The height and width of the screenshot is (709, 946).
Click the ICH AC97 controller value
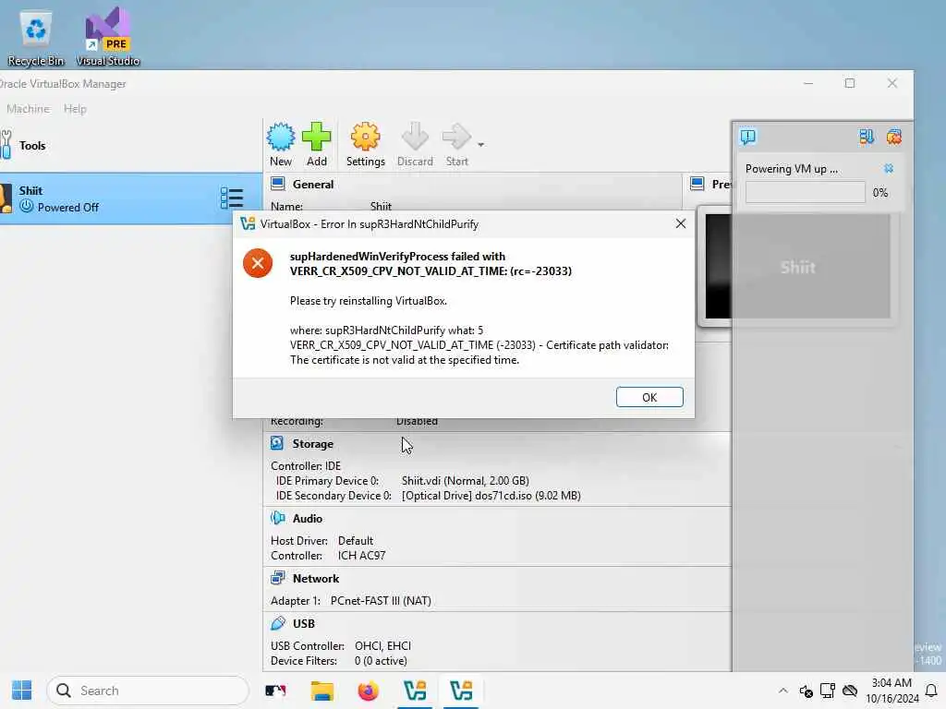[x=361, y=555]
